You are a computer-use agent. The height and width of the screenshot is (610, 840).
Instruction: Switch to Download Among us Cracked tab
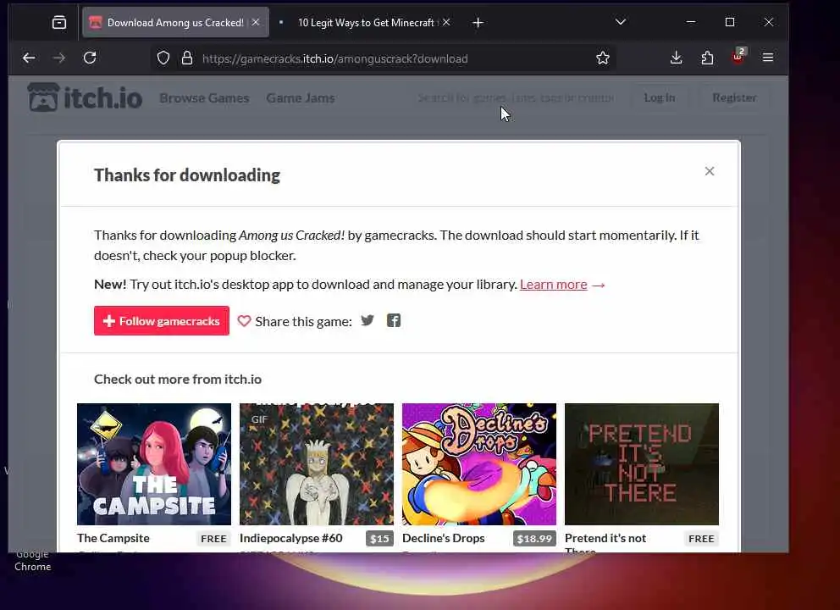(x=175, y=23)
